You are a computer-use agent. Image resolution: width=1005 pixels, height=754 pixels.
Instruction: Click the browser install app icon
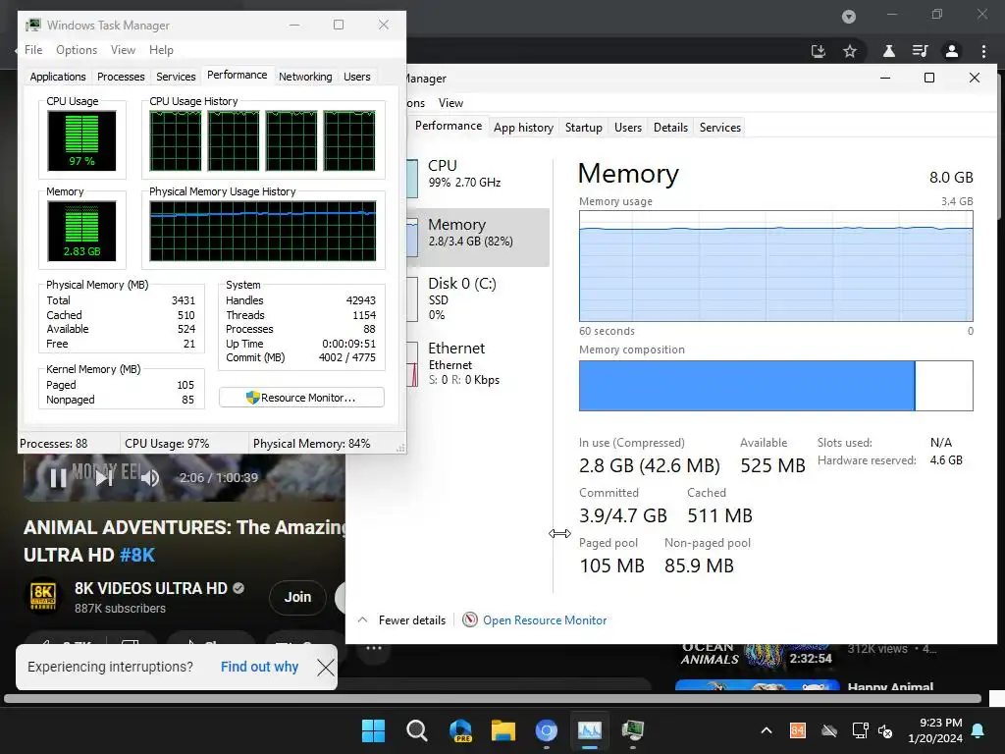pyautogui.click(x=818, y=51)
